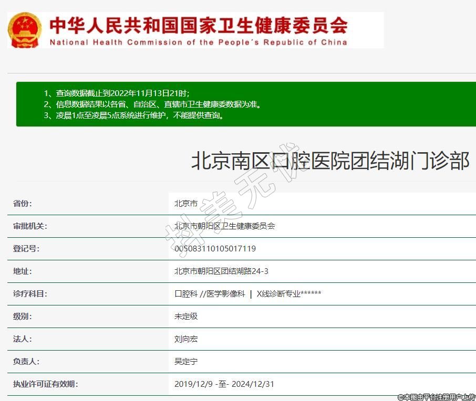Image resolution: width=476 pixels, height=401 pixels.
Task: Click the person in charge name 吴定宁
Action: tap(186, 362)
